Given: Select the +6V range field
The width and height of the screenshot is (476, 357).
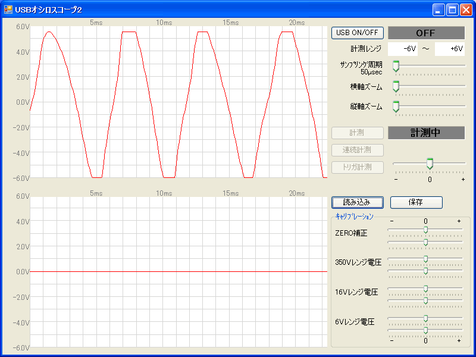Looking at the screenshot, I should coord(450,49).
